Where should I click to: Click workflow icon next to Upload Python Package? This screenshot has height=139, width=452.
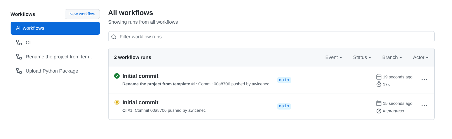point(19,71)
